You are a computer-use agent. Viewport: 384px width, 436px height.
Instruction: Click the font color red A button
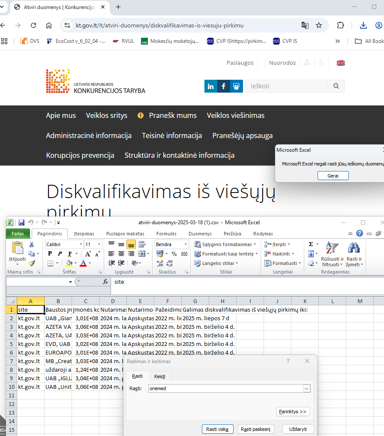click(x=83, y=263)
